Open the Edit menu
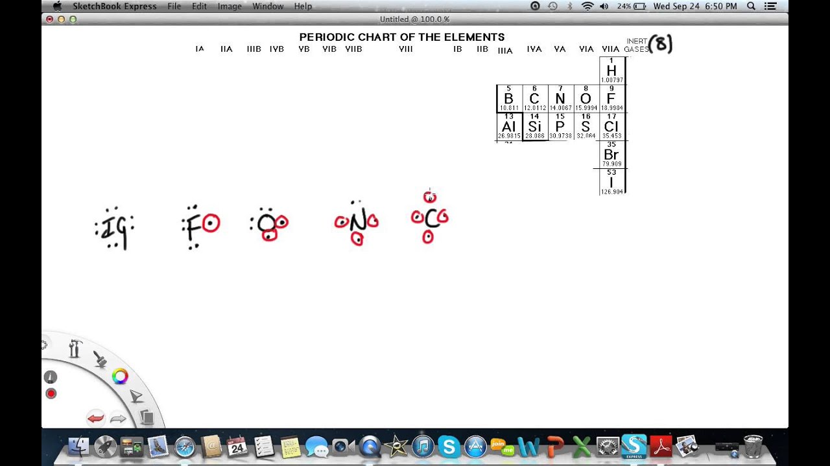 (200, 6)
